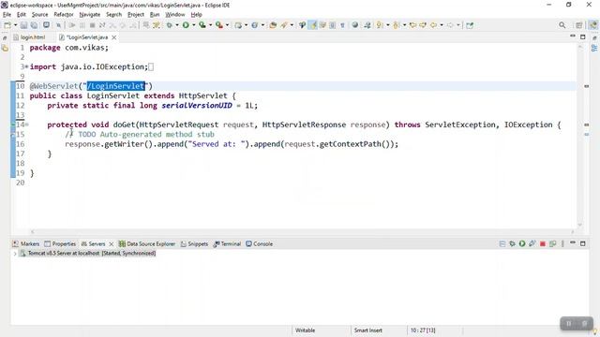600x337 pixels.
Task: Expand the Tomcat v8.5 Server tree node
Action: pos(15,254)
